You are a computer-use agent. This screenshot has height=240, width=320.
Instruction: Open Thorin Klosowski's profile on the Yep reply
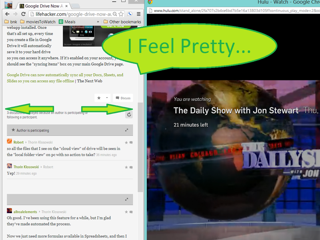[x=26, y=167]
